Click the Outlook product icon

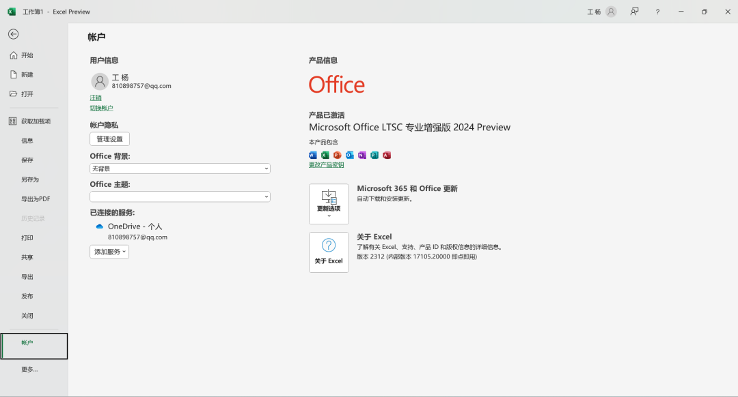pyautogui.click(x=349, y=155)
